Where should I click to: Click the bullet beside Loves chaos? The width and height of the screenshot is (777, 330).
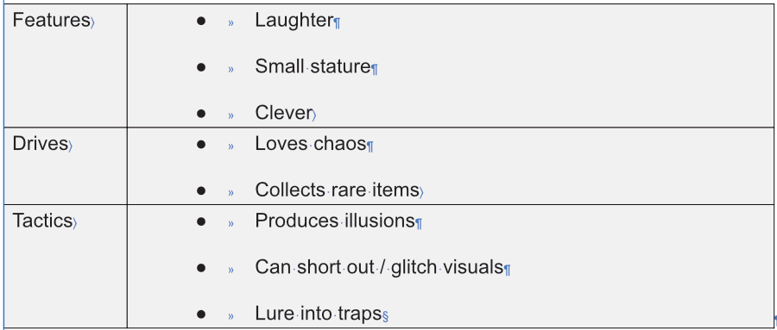coord(200,145)
